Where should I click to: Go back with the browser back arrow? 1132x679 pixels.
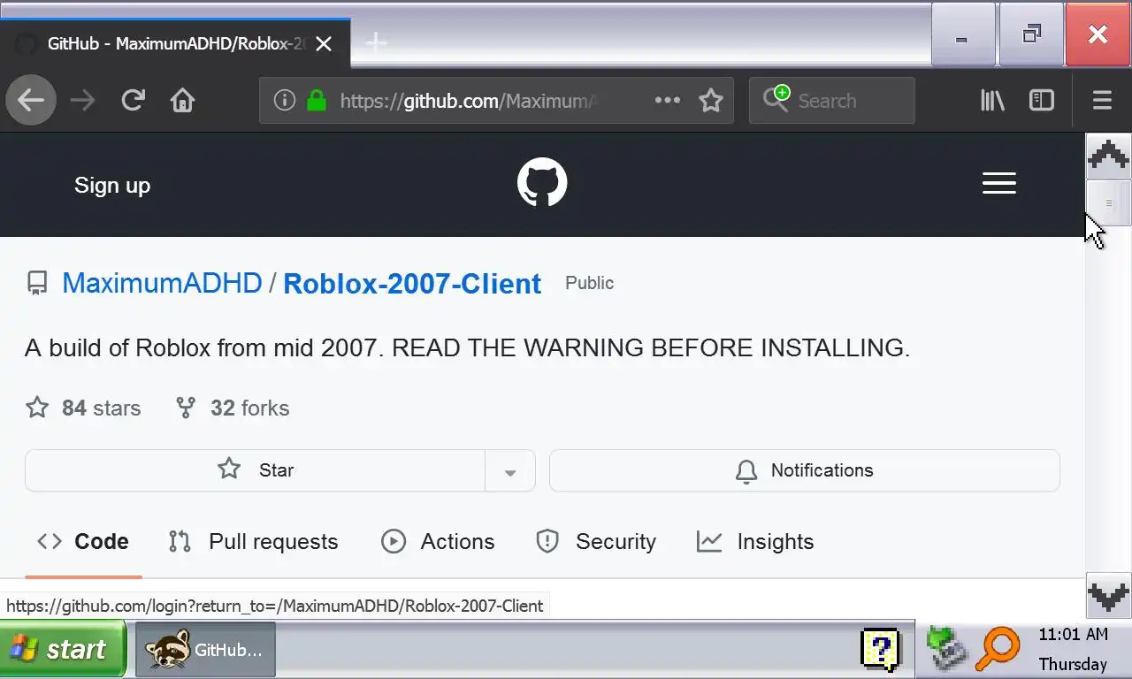point(31,100)
